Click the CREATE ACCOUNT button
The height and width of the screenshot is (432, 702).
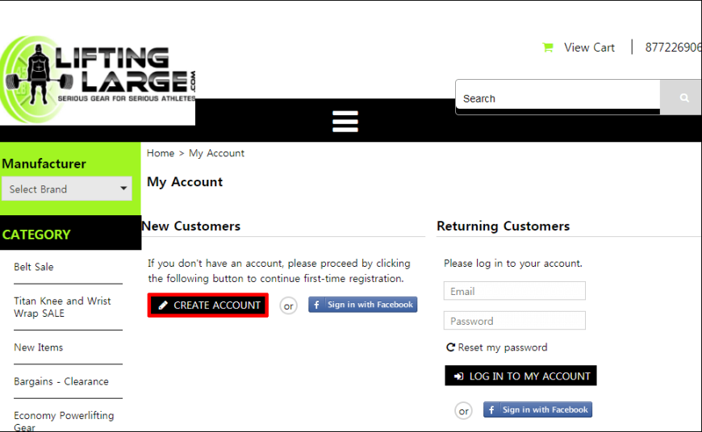[208, 305]
